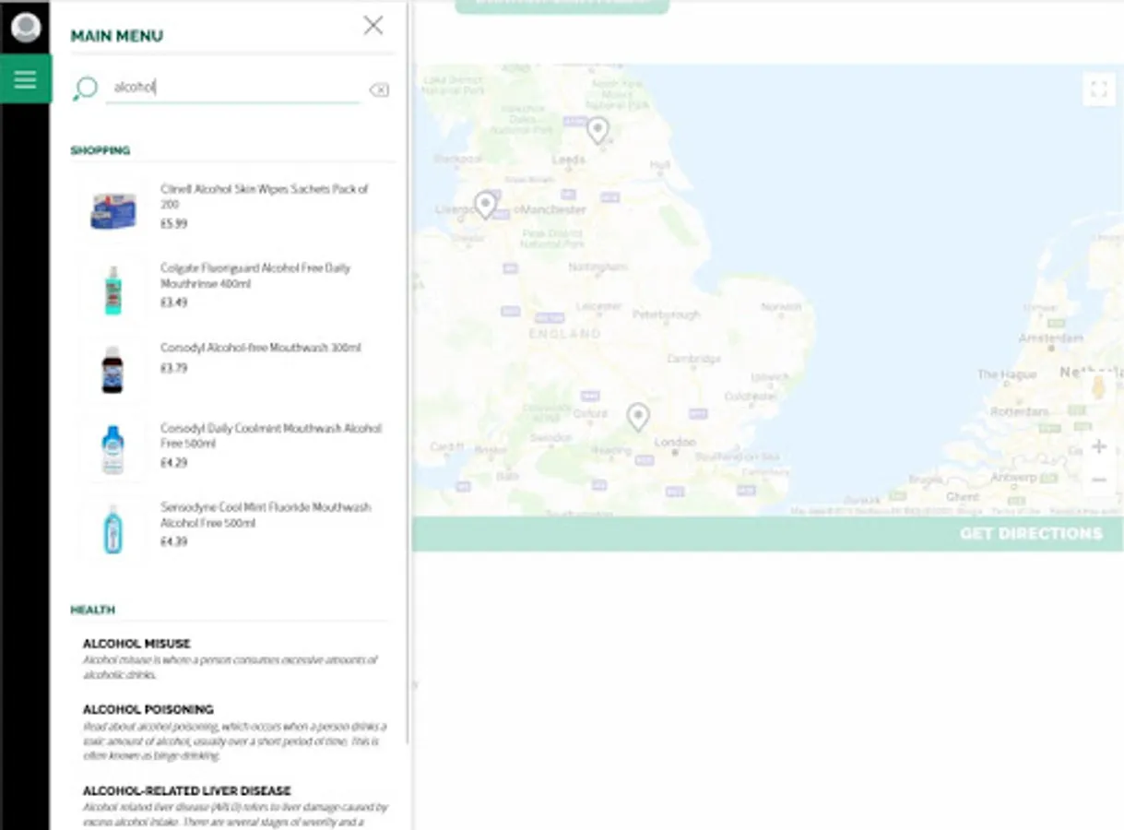Click the user profile avatar icon
1124x830 pixels.
[x=25, y=28]
